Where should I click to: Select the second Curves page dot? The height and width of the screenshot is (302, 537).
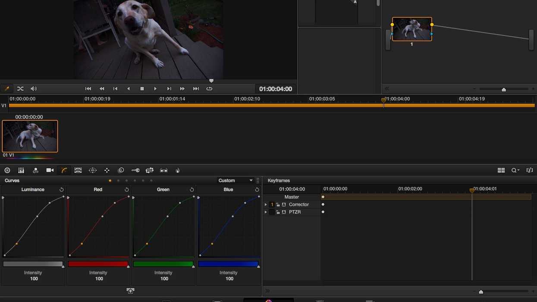click(x=118, y=181)
